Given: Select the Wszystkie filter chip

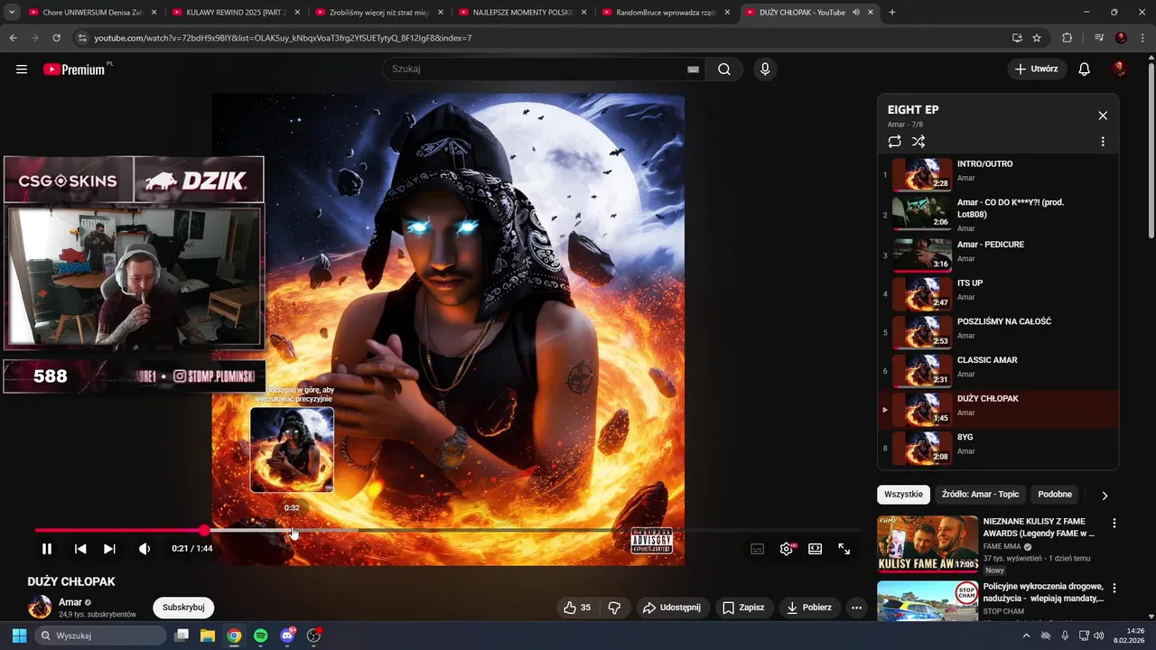Looking at the screenshot, I should point(903,495).
